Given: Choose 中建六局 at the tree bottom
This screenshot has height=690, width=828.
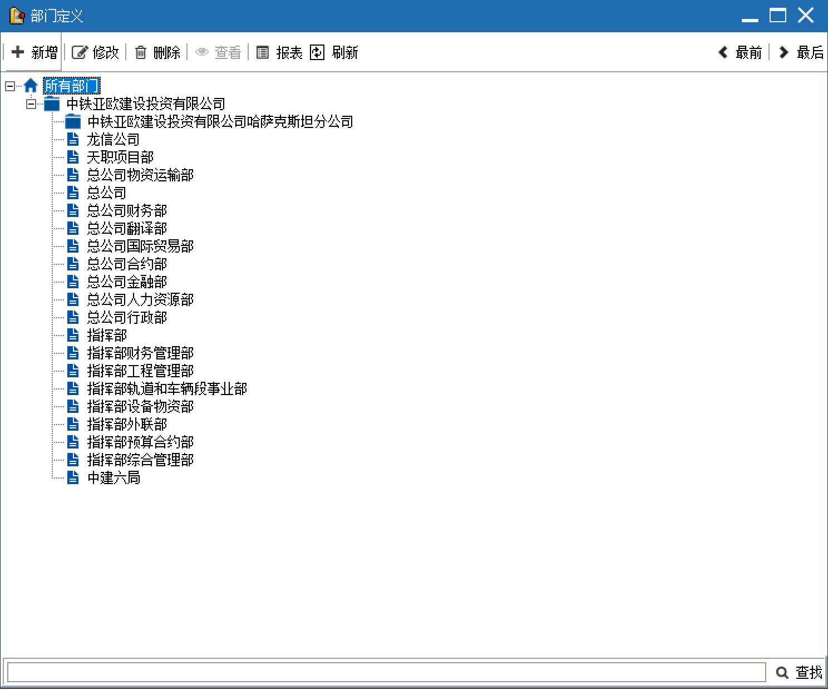Looking at the screenshot, I should pos(114,477).
